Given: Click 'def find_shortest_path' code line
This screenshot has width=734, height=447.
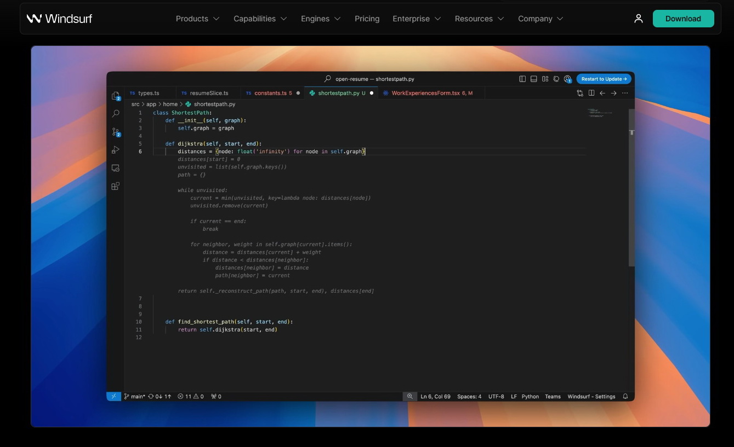Looking at the screenshot, I should pyautogui.click(x=229, y=322).
